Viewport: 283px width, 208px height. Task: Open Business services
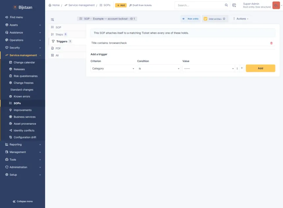pyautogui.click(x=23, y=117)
